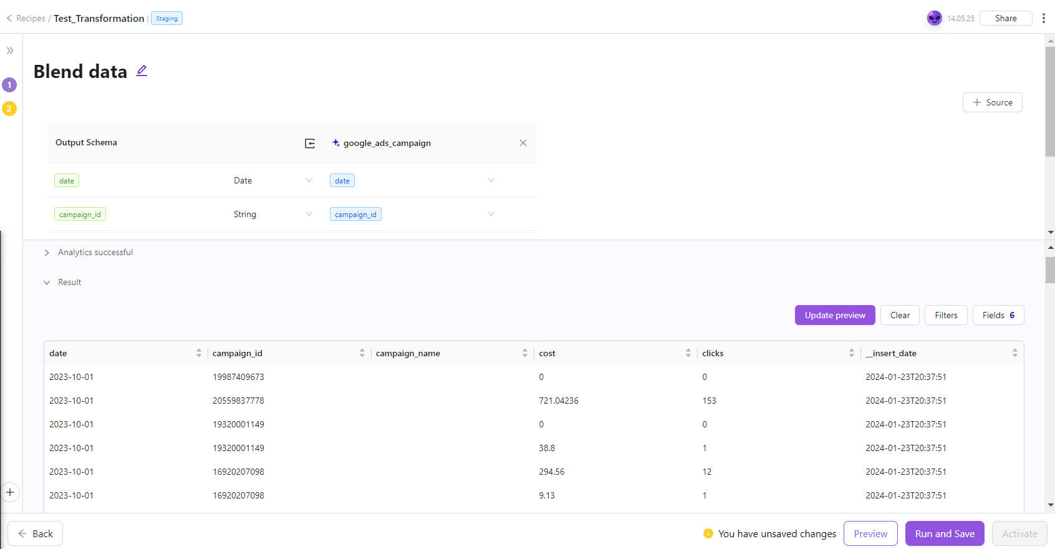1055x549 pixels.
Task: Click the plus icon in left rail
Action: (x=10, y=492)
